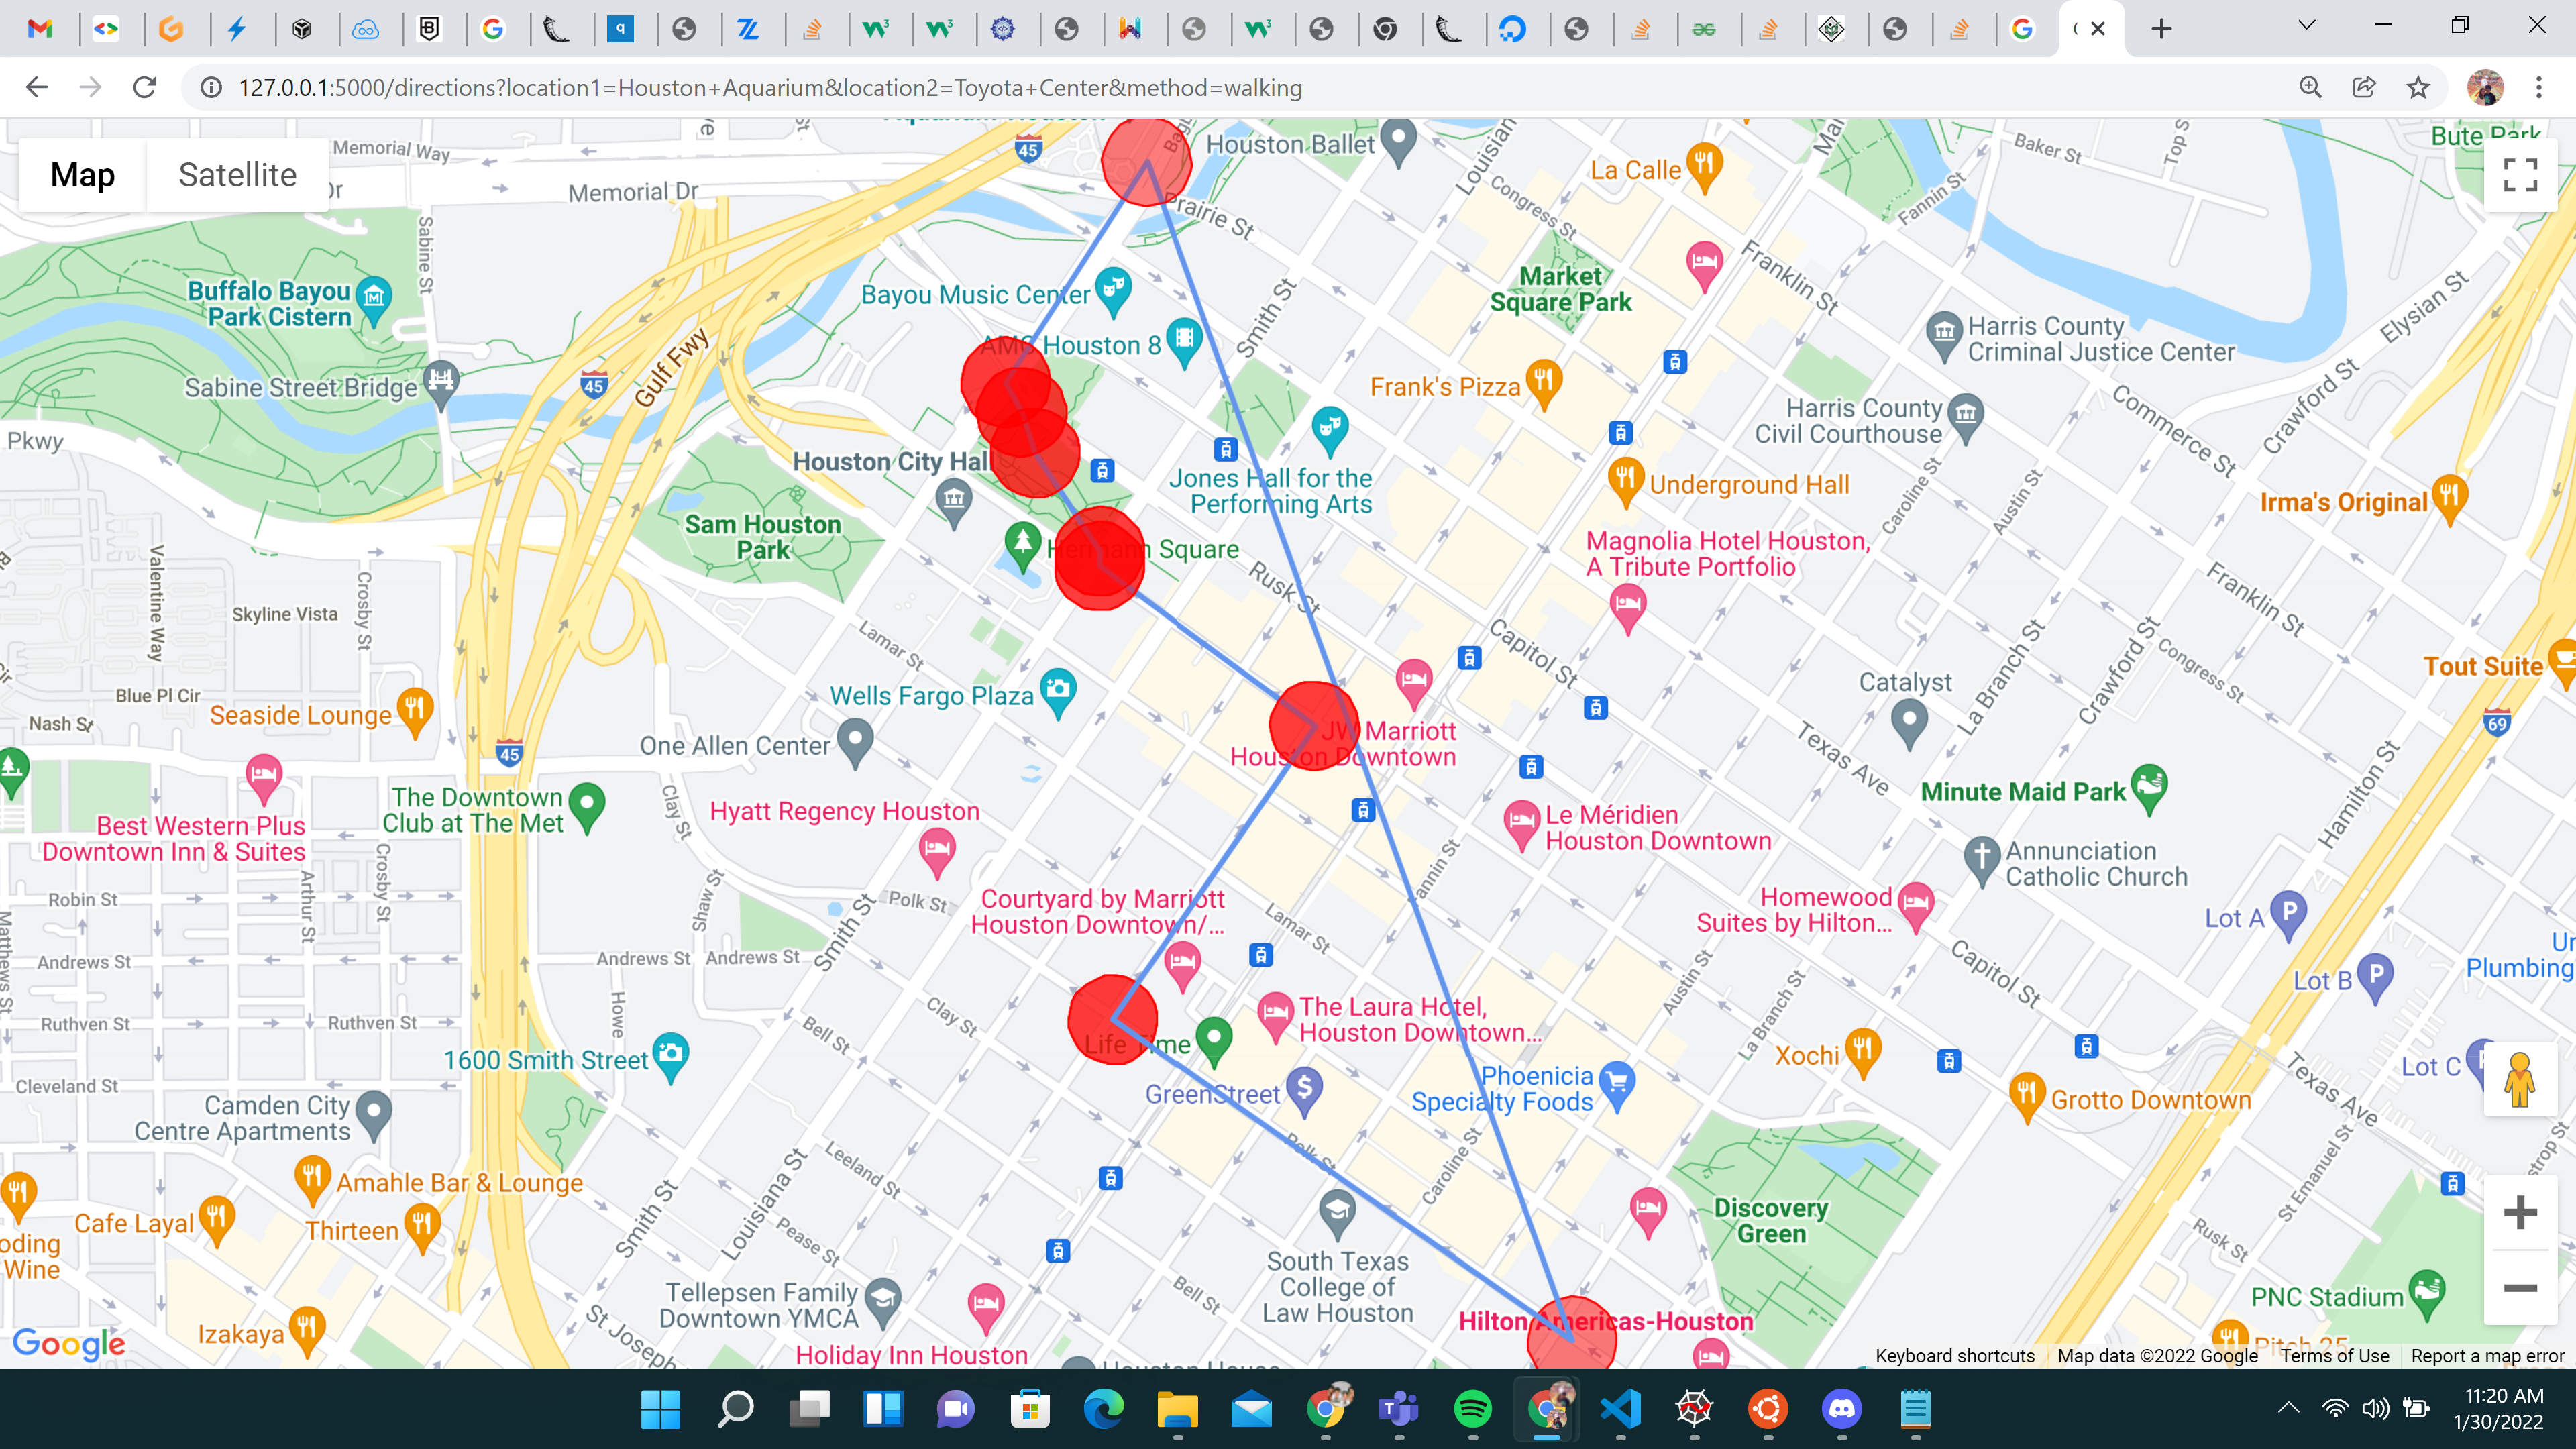Open a new browser tab
This screenshot has height=1449, width=2576.
coord(2161,29)
